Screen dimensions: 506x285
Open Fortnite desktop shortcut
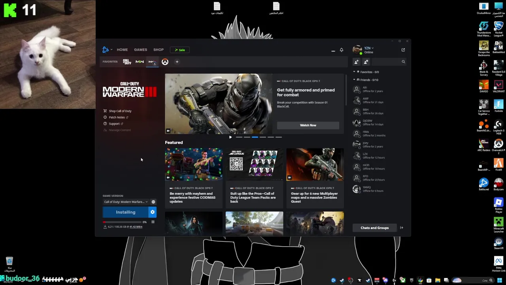pos(498,106)
